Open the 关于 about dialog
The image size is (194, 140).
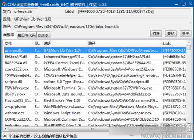[185, 34]
